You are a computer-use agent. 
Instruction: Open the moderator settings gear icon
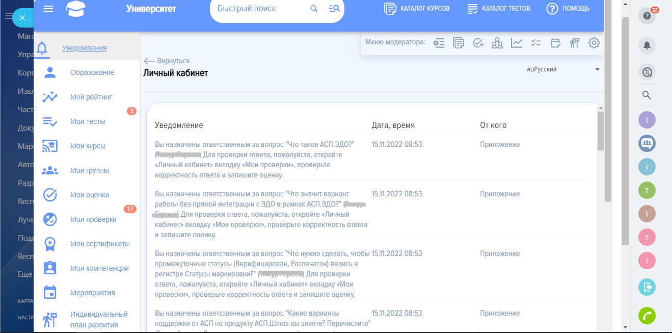coord(594,43)
